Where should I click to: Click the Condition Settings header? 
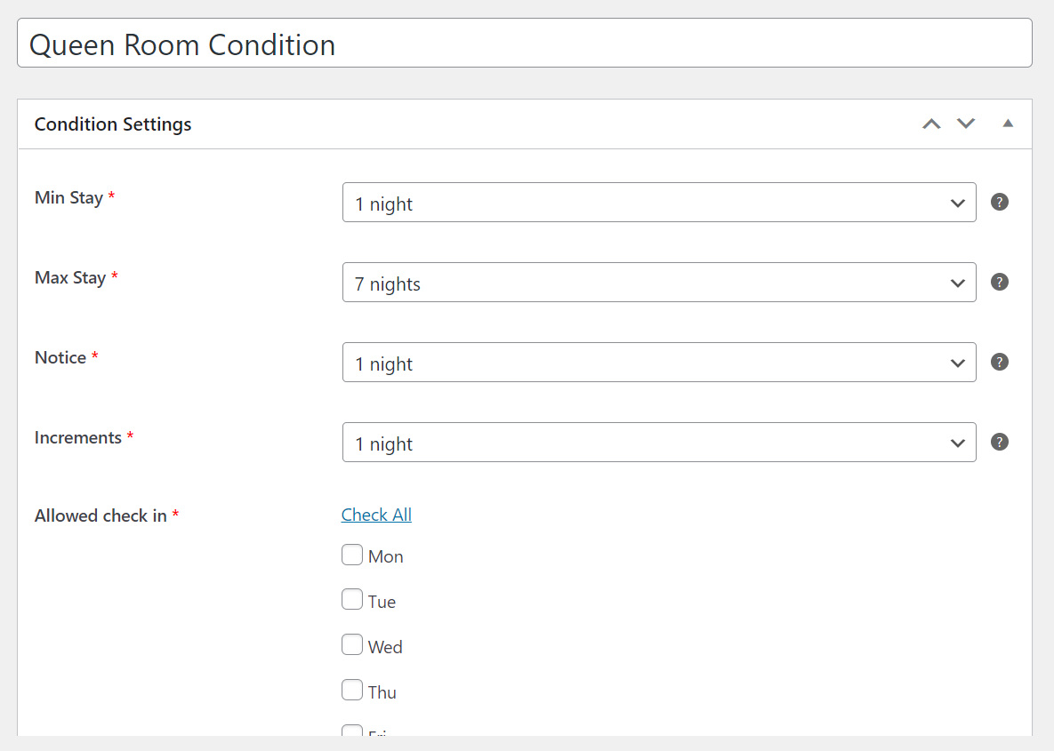coord(113,124)
